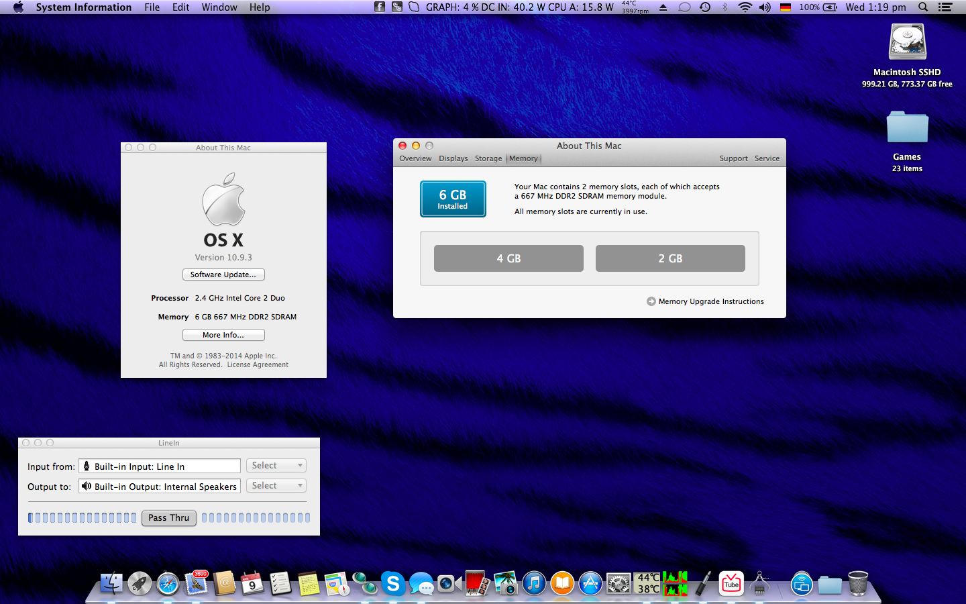966x604 pixels.
Task: Open iBooks orange icon in dock
Action: [x=562, y=583]
